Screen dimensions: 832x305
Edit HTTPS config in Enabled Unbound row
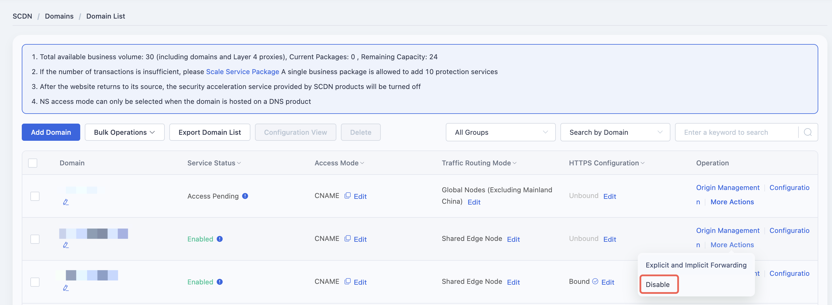609,239
